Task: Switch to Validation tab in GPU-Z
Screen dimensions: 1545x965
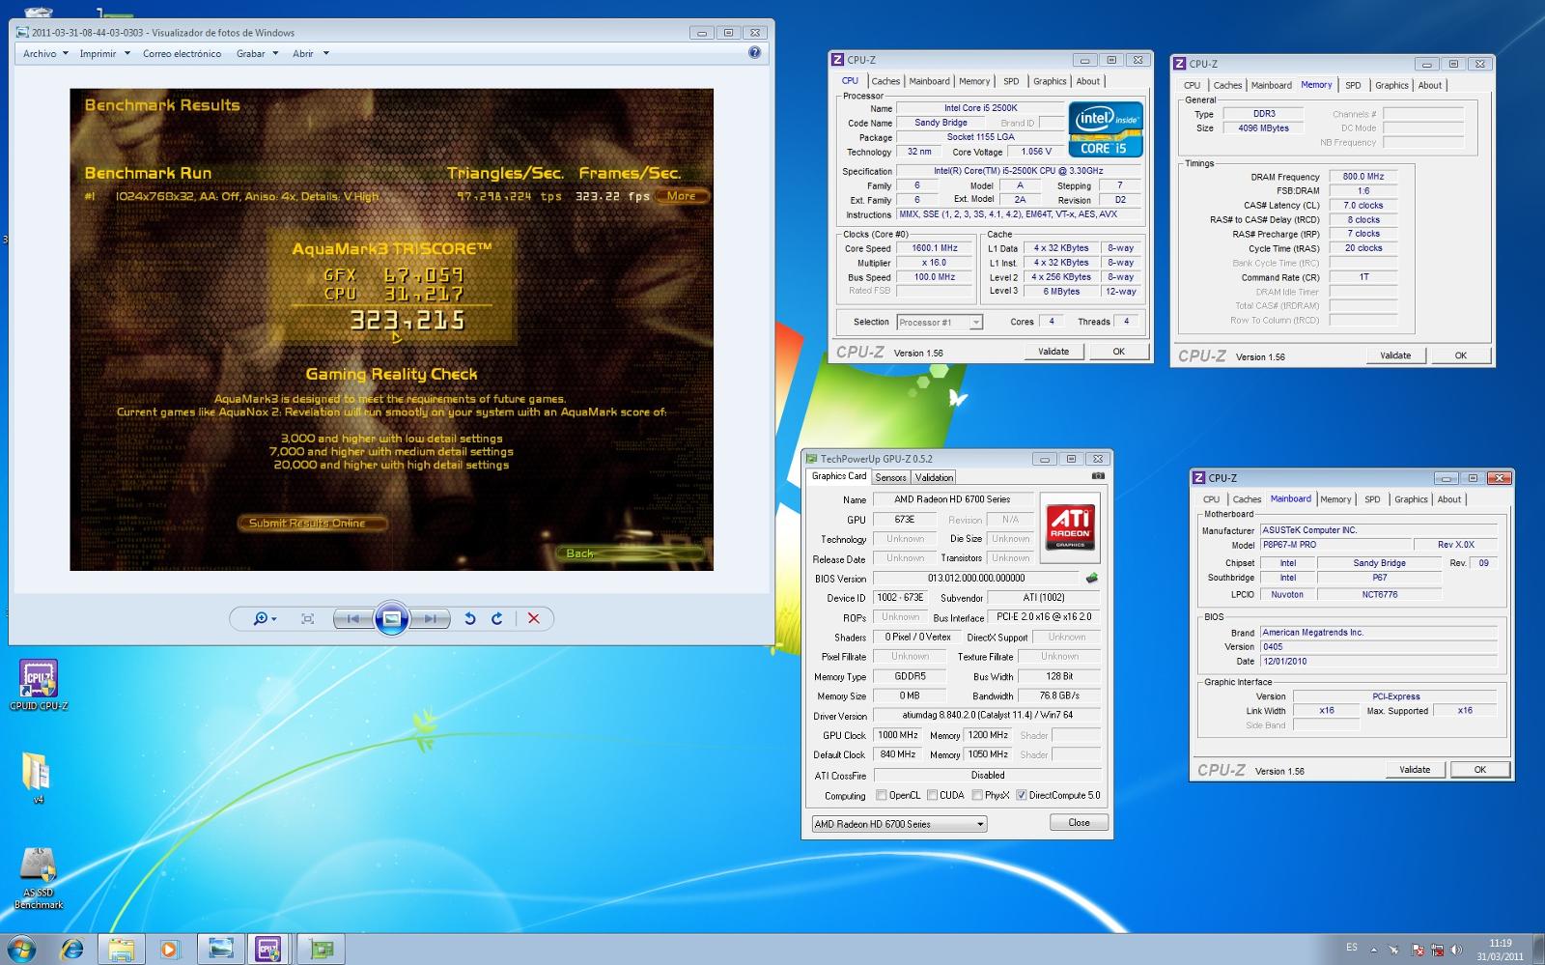Action: pyautogui.click(x=934, y=477)
